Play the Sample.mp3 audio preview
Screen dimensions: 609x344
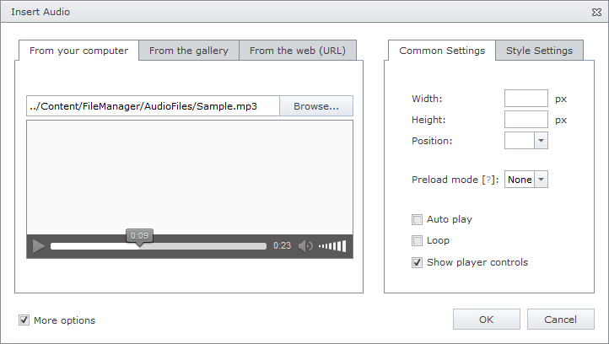(x=38, y=246)
